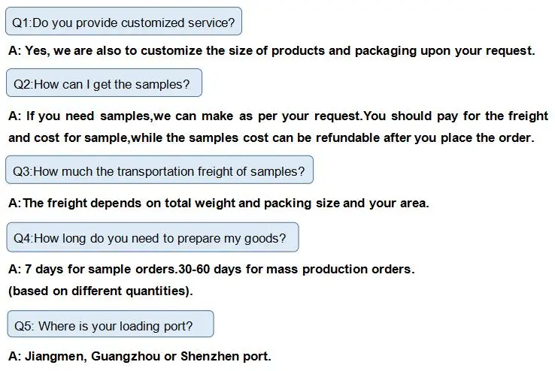Click '30-60 days for mass production orders' text
This screenshot has height=371, width=555.
296,269
